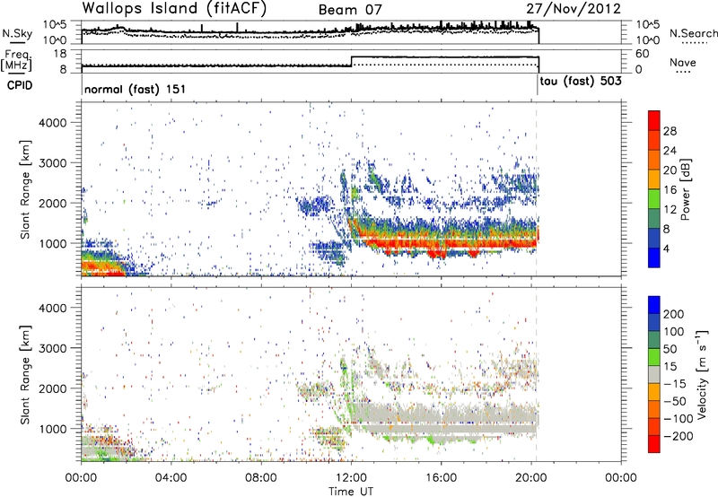Image resolution: width=718 pixels, height=497 pixels.
Task: Click the 'tau (fast) 503' CPID text
Action: pos(581,82)
